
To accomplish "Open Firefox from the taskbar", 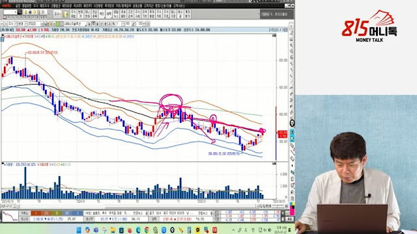I will pyautogui.click(x=130, y=230).
